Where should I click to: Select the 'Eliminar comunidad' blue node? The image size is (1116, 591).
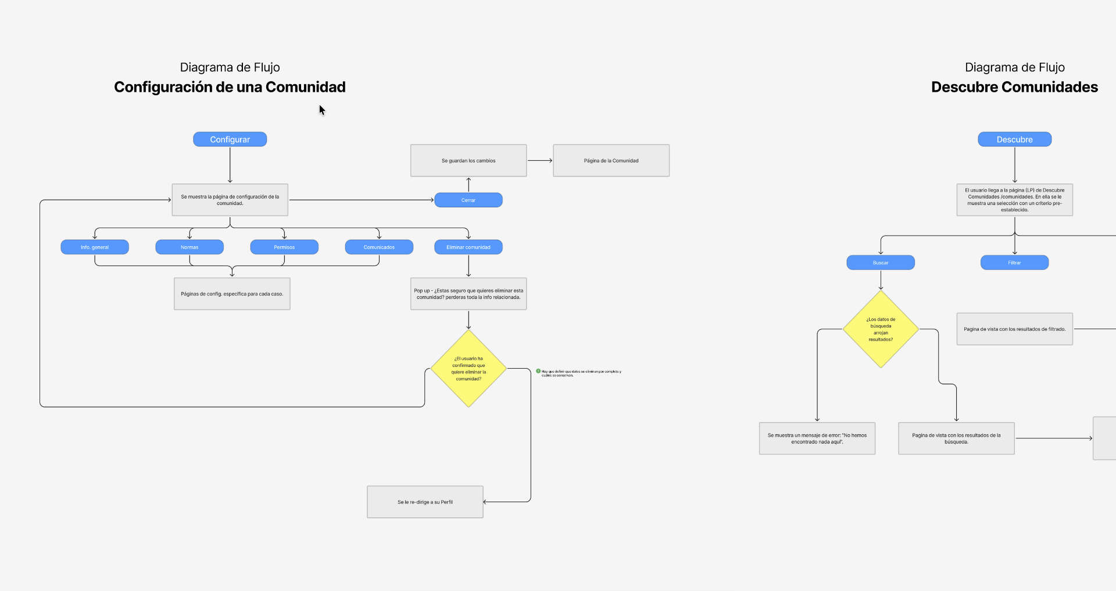point(468,247)
